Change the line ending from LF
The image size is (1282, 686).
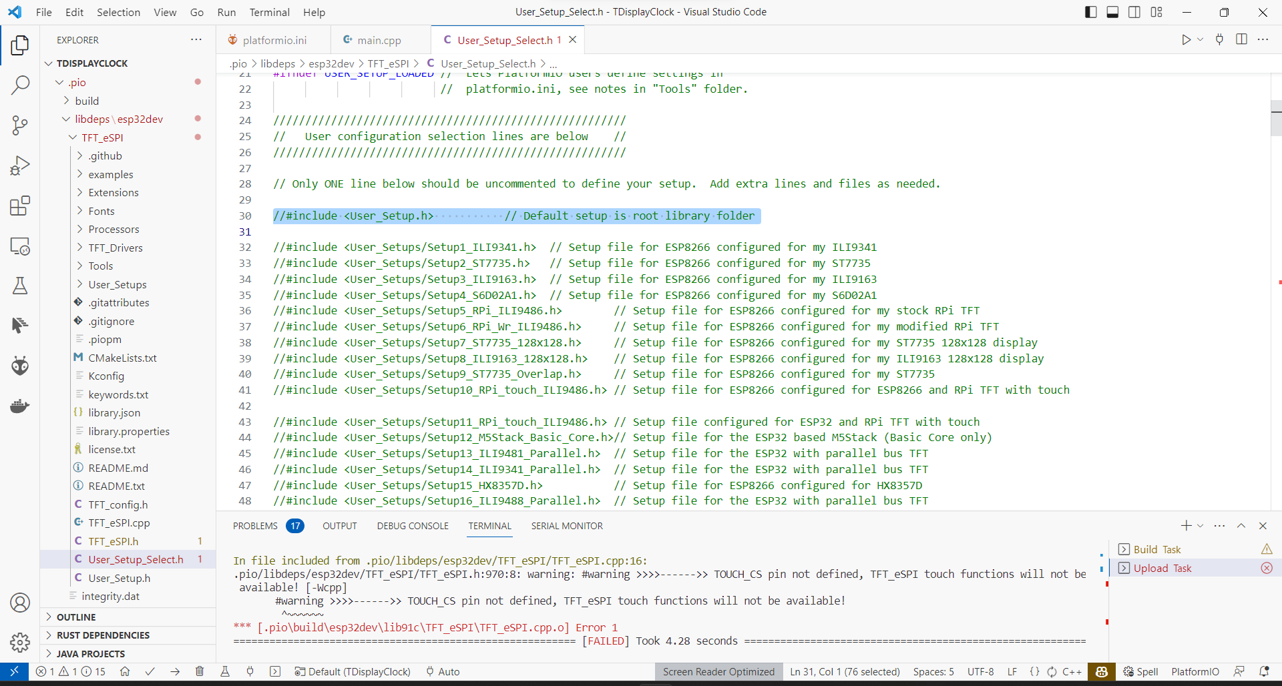(x=1012, y=672)
